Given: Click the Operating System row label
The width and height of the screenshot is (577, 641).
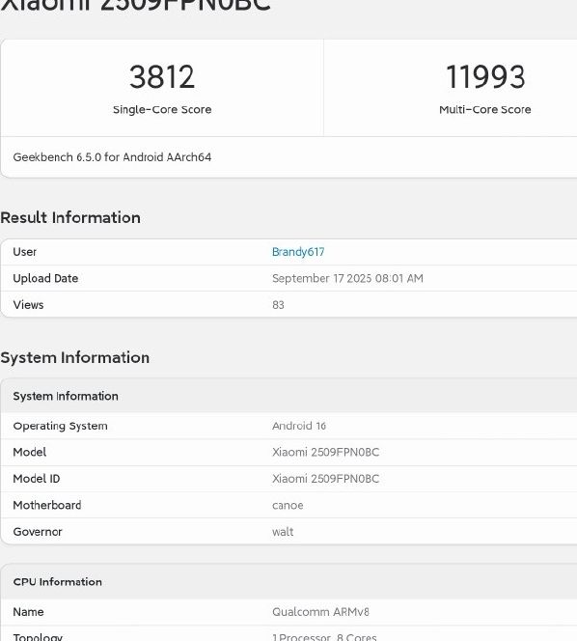Looking at the screenshot, I should (60, 426).
